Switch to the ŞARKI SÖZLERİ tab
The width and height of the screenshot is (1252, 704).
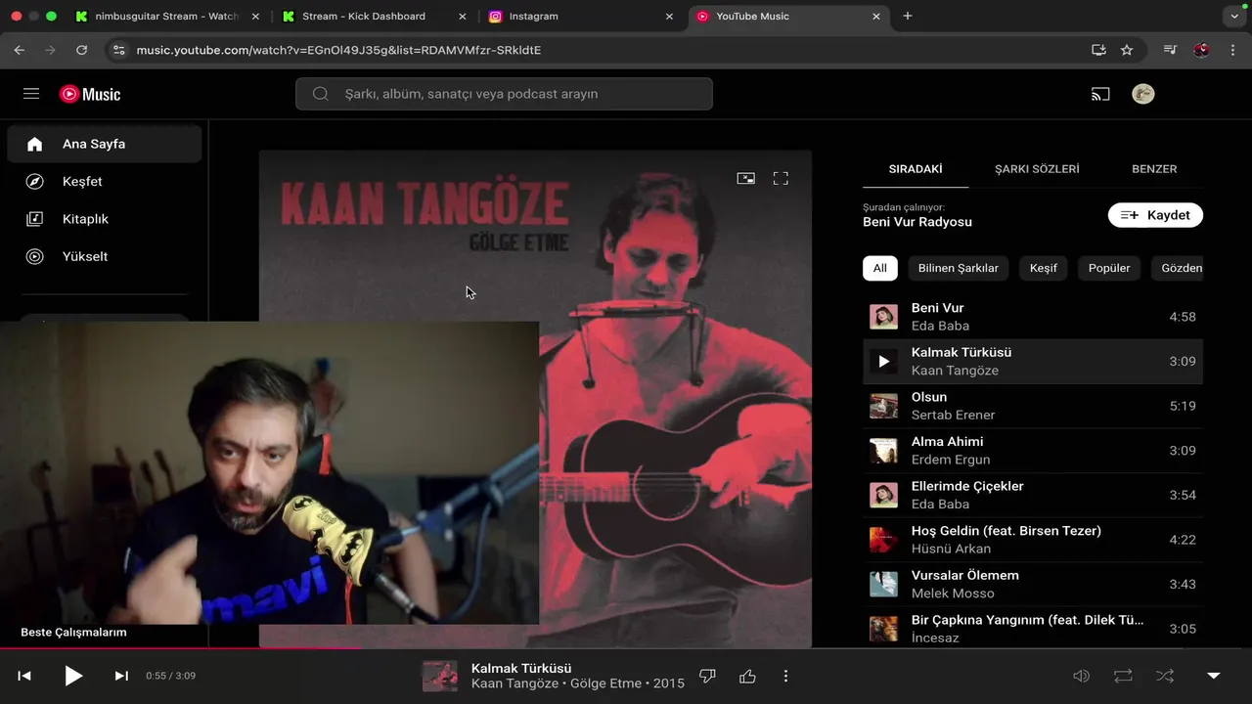click(1037, 169)
